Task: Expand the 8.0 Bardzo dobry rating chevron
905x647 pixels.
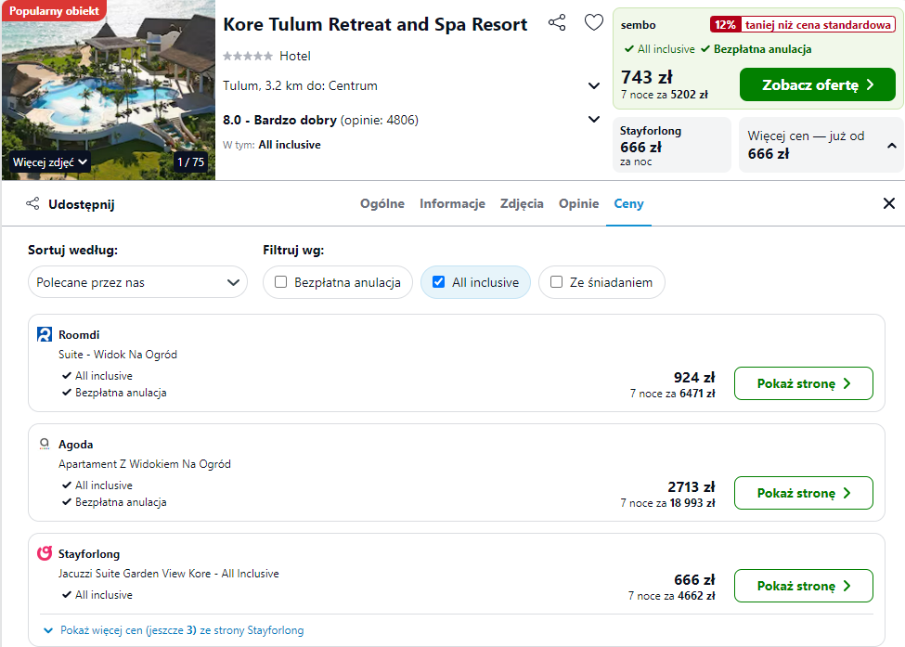Action: [593, 120]
